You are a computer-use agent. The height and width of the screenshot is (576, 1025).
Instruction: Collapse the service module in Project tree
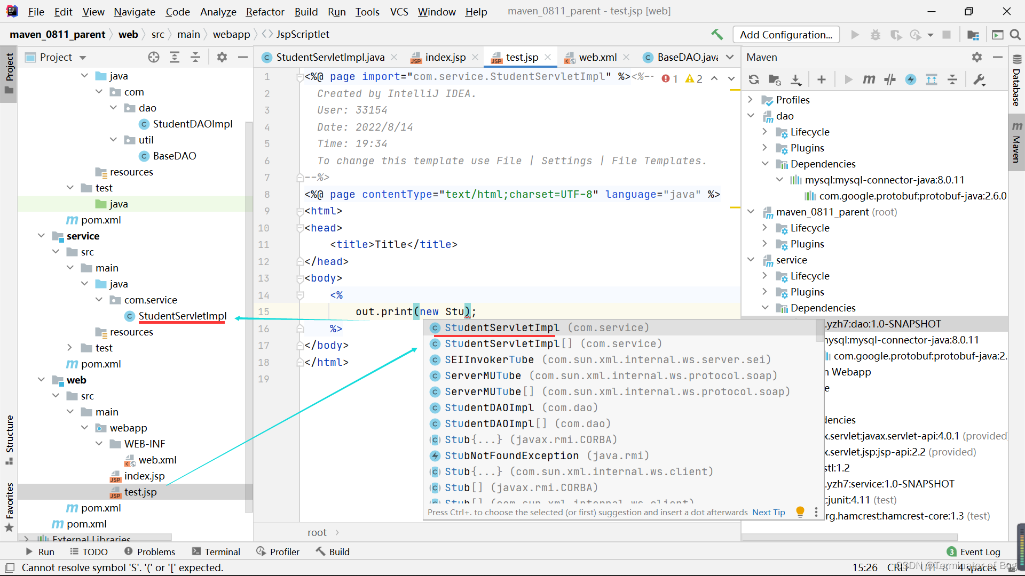[42, 236]
